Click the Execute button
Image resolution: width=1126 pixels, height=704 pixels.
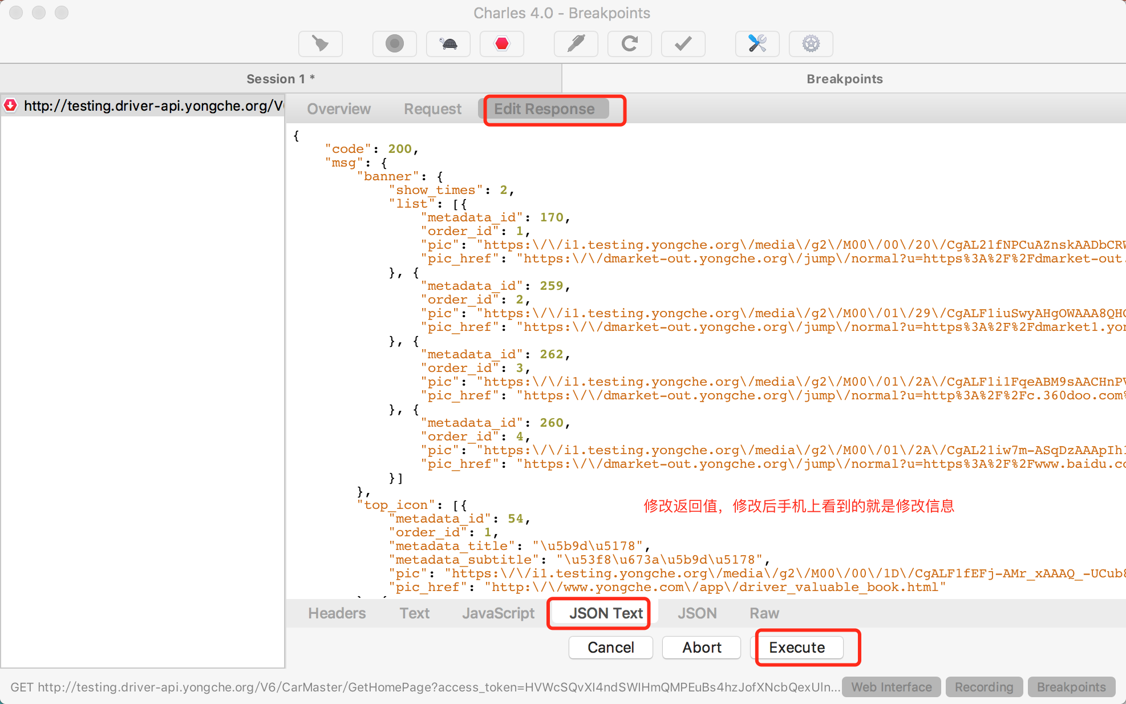(x=797, y=648)
